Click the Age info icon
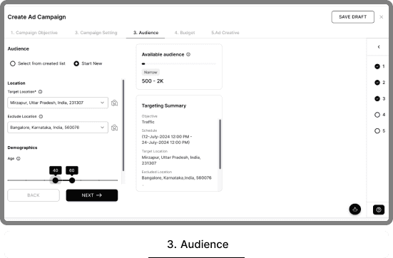 (x=19, y=158)
